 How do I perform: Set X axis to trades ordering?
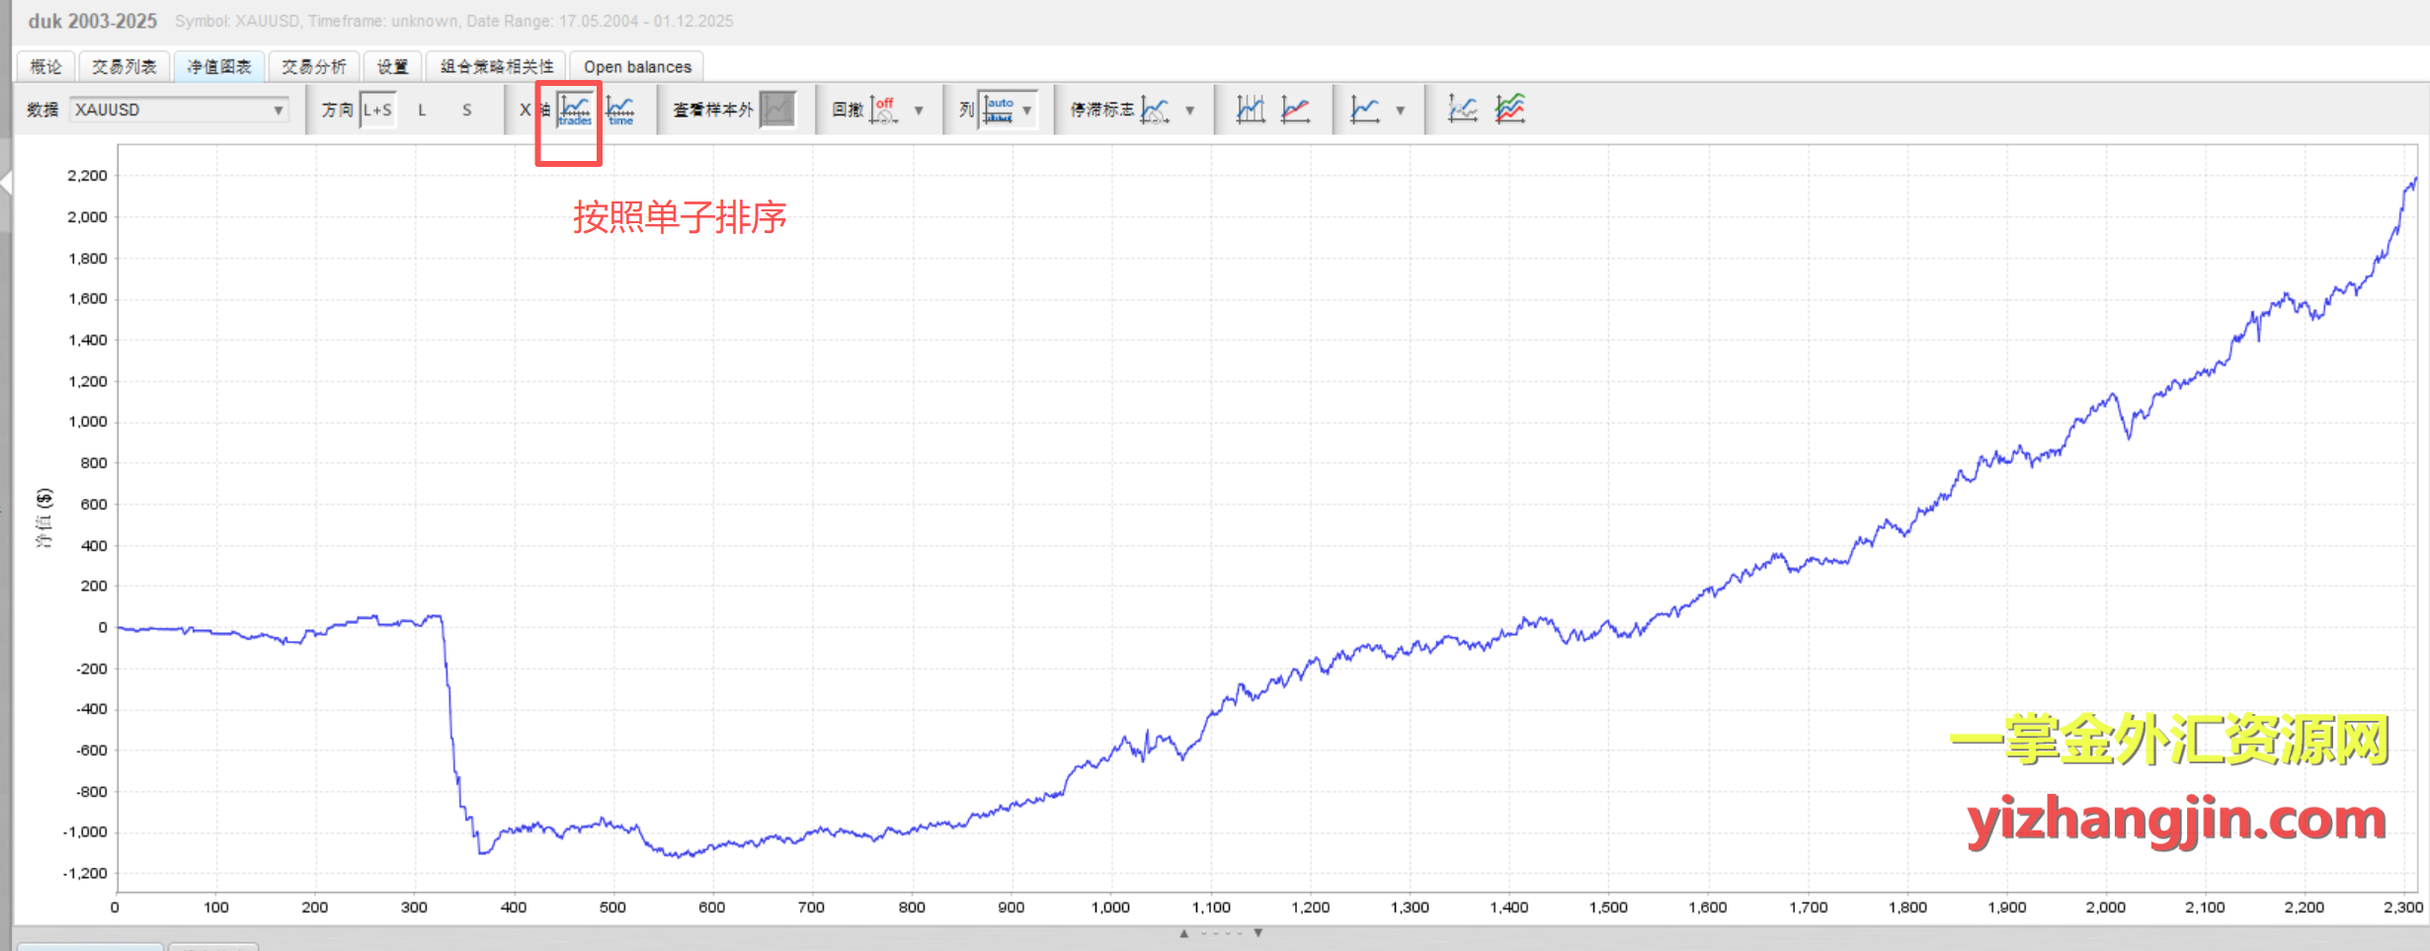[x=574, y=110]
